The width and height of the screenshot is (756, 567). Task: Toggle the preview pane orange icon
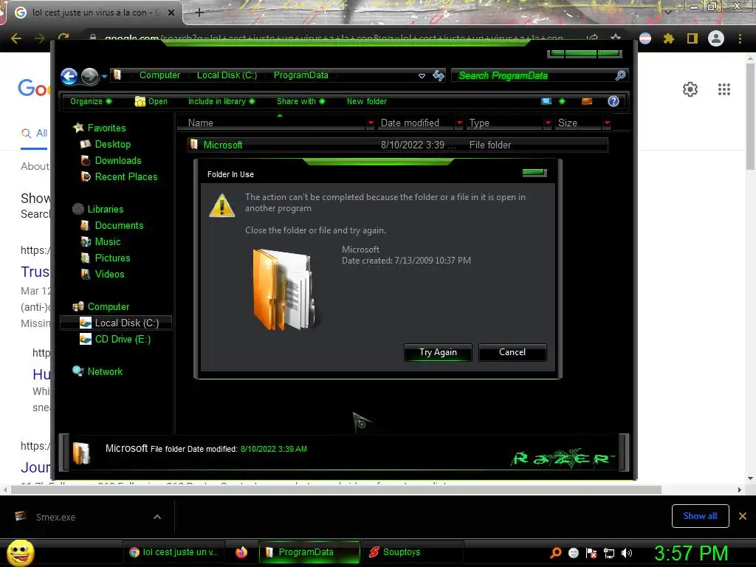[587, 101]
